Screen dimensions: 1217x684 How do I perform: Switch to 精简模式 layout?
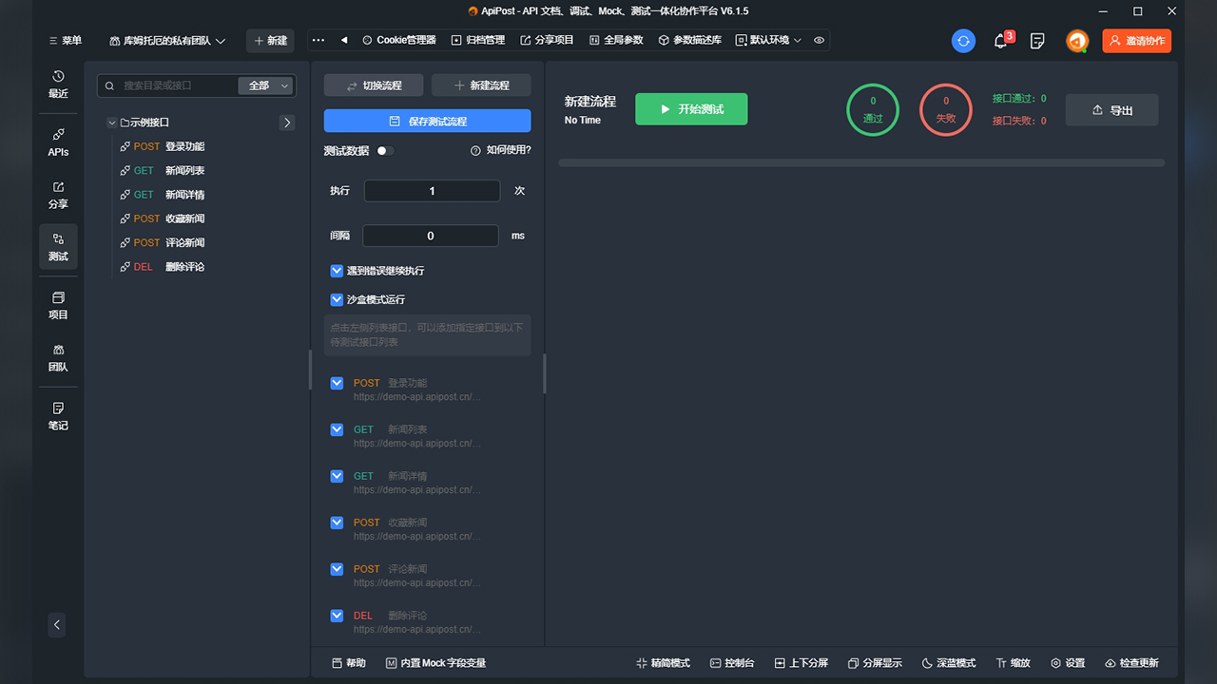coord(663,662)
